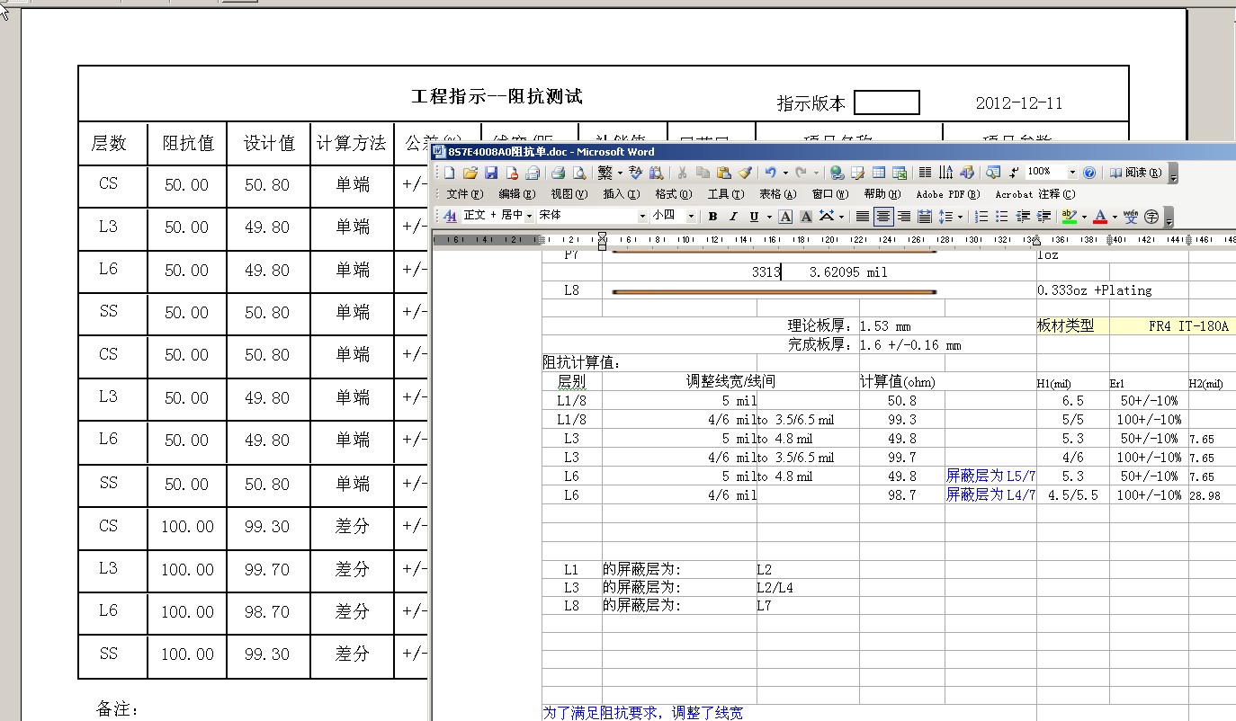Open a file with the folder icon
The height and width of the screenshot is (721, 1236).
[x=470, y=173]
